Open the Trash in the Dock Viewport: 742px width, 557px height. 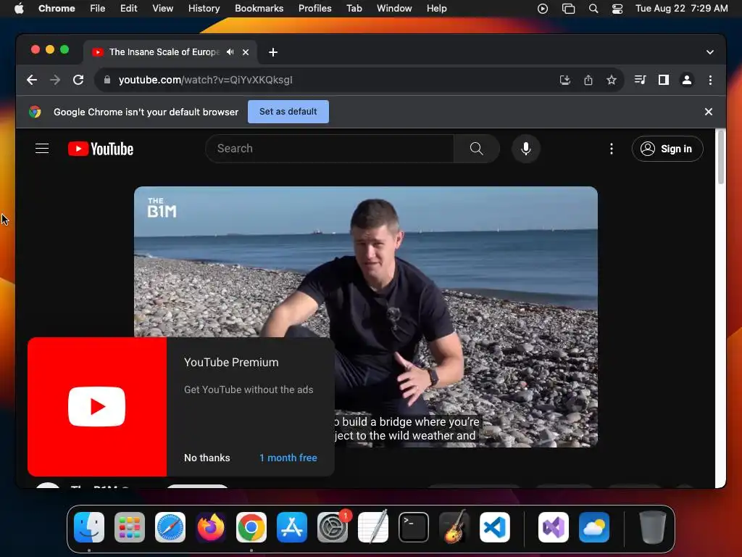click(653, 527)
